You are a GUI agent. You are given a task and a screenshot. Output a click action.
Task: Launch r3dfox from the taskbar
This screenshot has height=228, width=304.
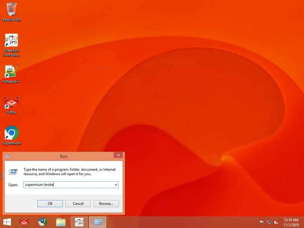[x=24, y=222]
